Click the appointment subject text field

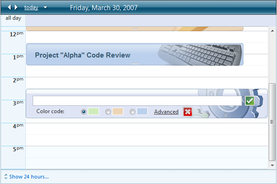[x=137, y=101]
